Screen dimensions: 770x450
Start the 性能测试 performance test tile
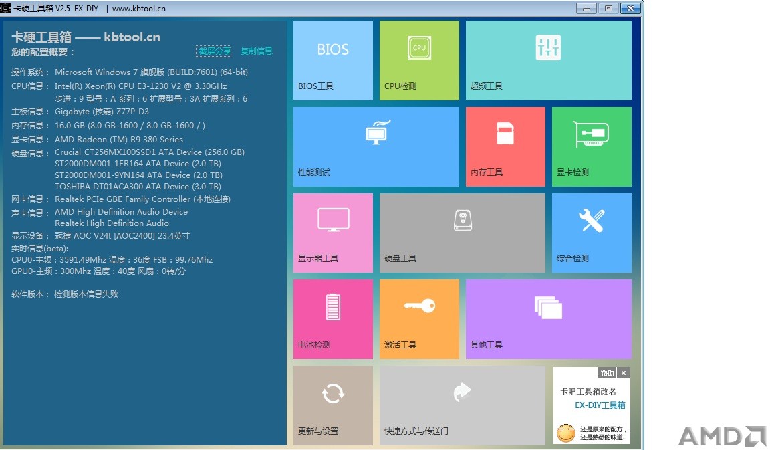point(376,147)
